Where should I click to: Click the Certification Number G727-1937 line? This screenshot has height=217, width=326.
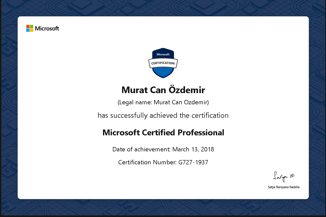[x=163, y=162]
